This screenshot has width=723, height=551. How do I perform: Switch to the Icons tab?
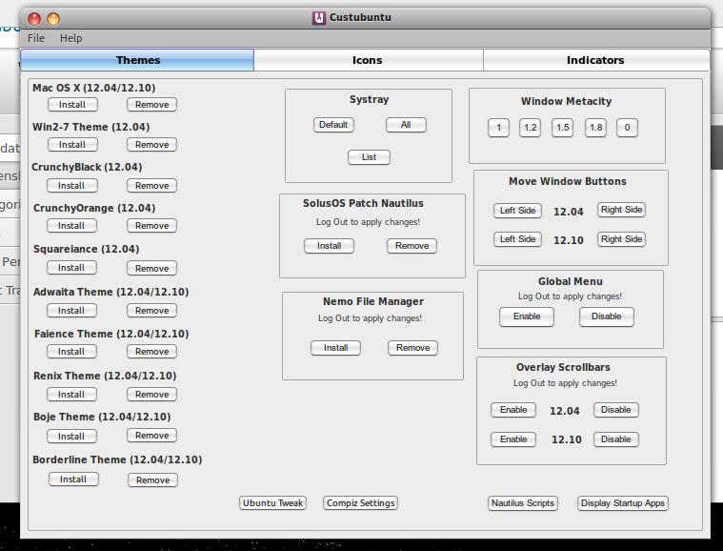[x=368, y=60]
